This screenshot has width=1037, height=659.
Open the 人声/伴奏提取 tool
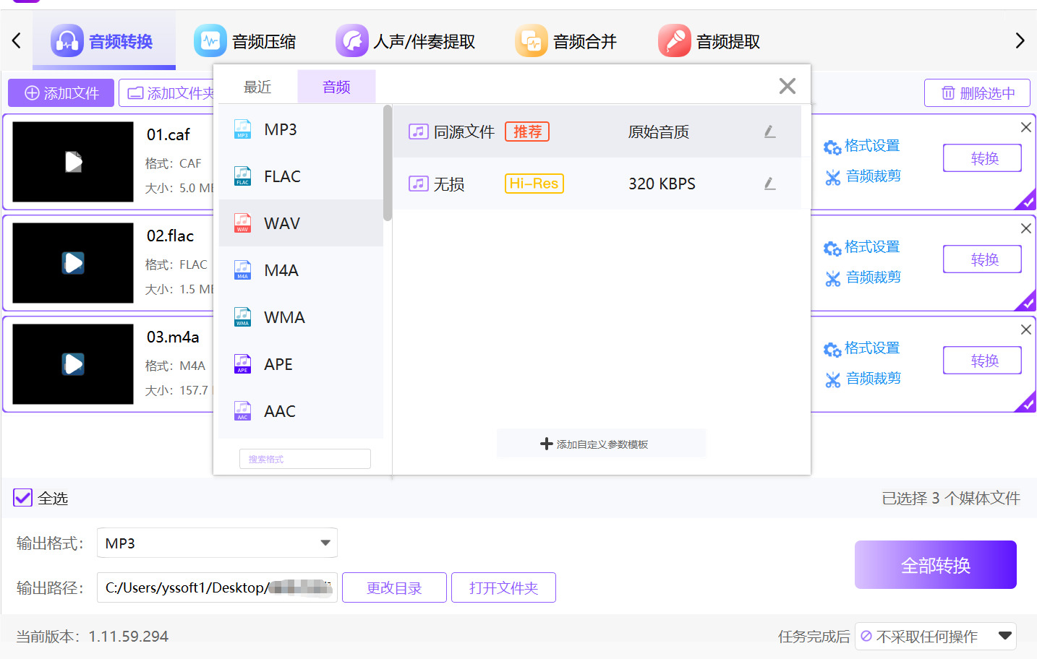click(x=406, y=41)
